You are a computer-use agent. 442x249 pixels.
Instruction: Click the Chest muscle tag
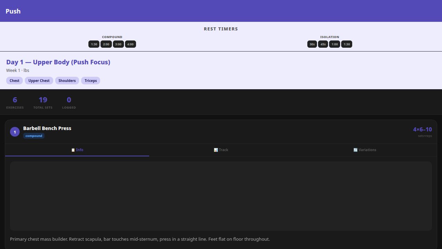(x=15, y=81)
